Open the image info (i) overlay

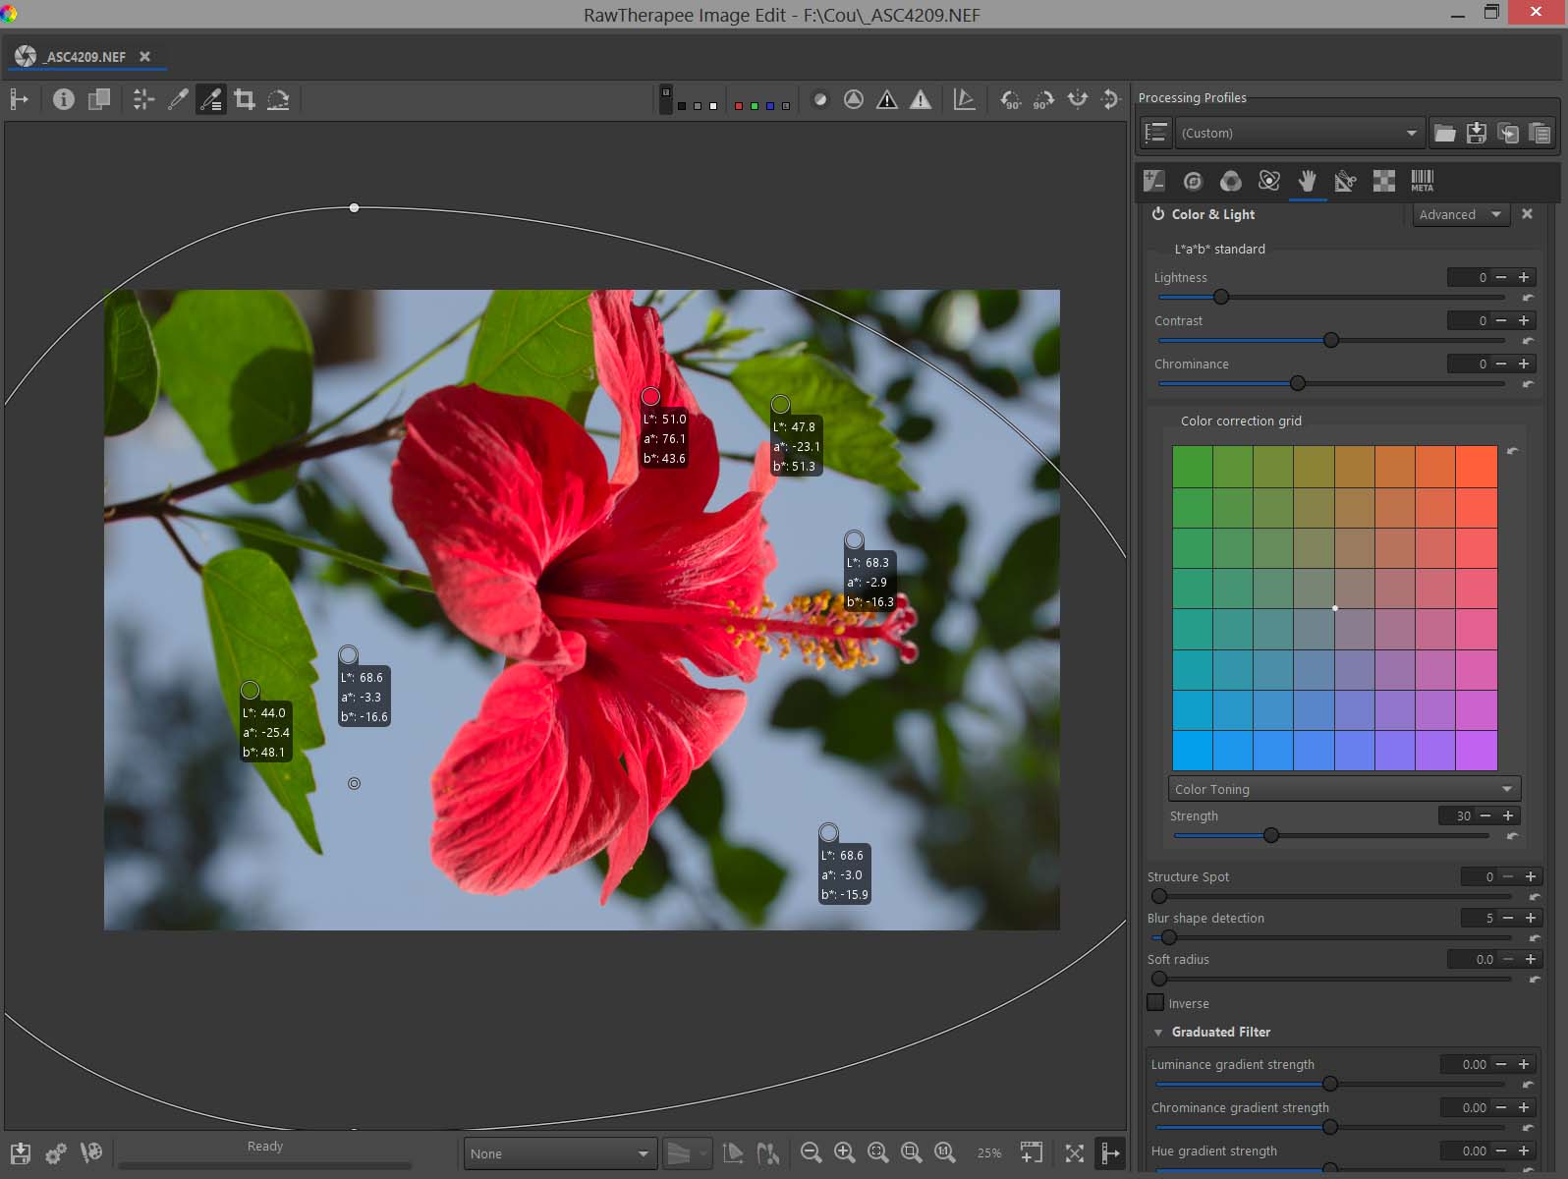[x=64, y=99]
